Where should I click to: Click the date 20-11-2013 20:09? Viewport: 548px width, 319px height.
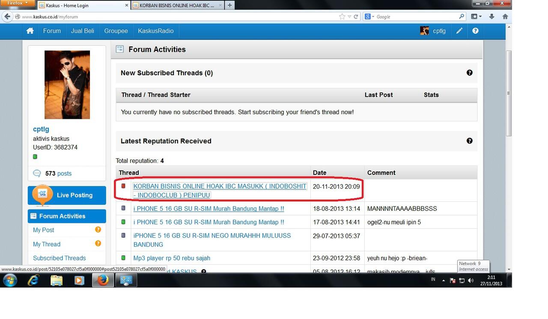[337, 186]
